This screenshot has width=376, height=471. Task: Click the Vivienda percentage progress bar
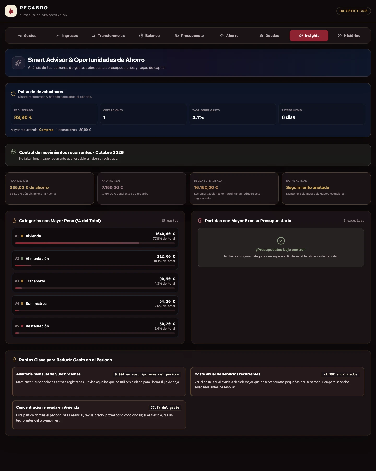click(x=95, y=243)
